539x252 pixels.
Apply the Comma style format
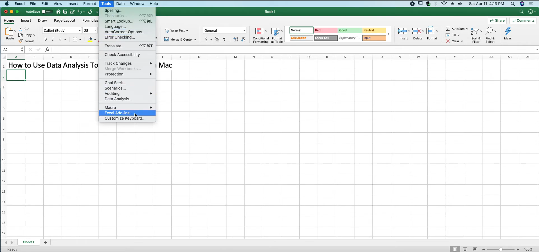point(224,39)
